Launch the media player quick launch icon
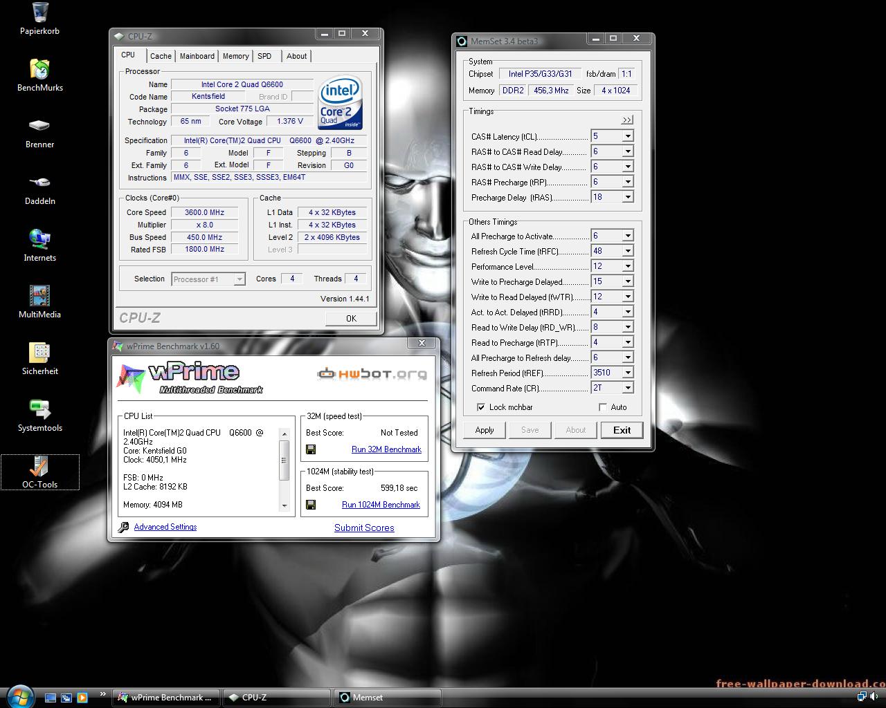This screenshot has height=708, width=886. coord(82,698)
